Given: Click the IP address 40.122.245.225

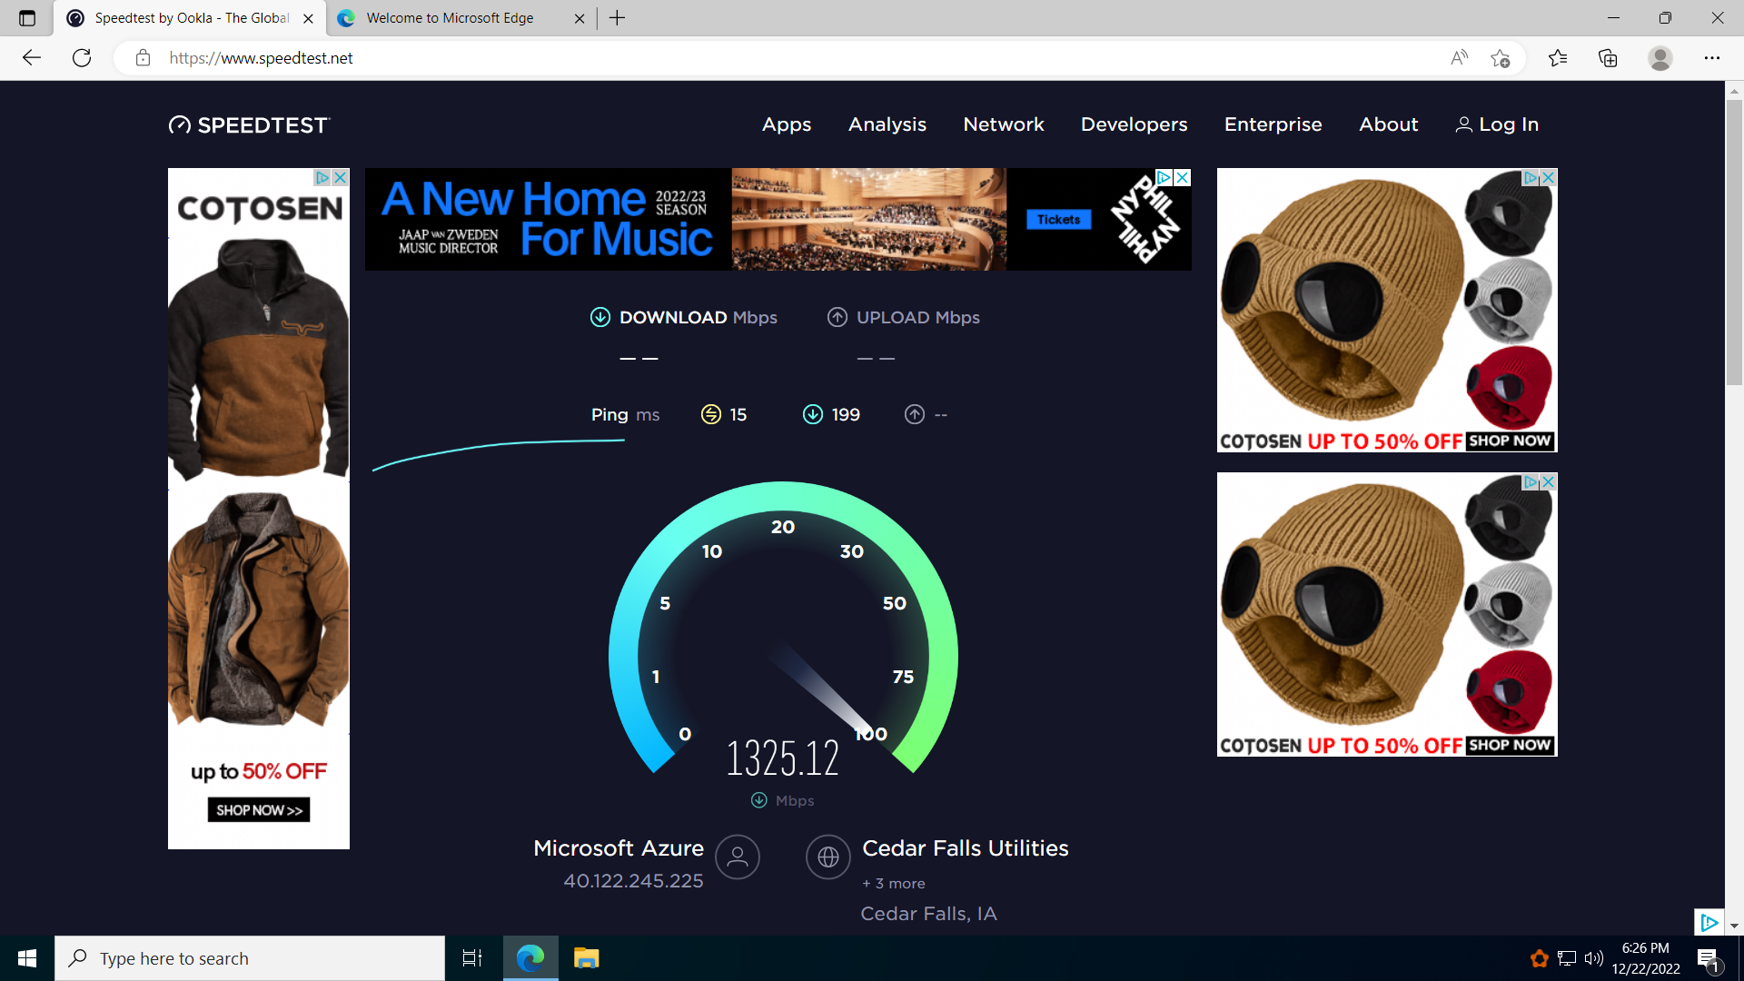Looking at the screenshot, I should [x=633, y=881].
